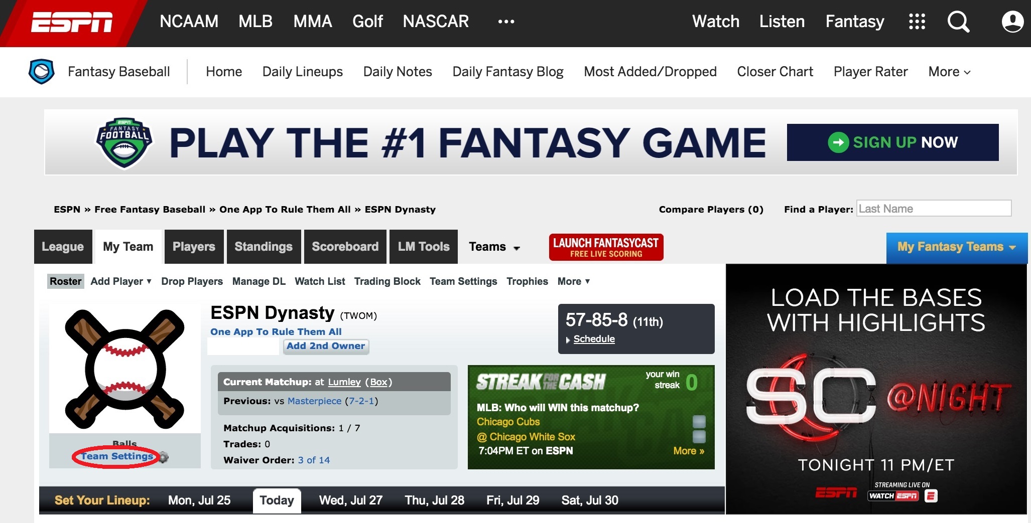Switch to the Standings tab
The height and width of the screenshot is (523, 1031).
(x=264, y=247)
